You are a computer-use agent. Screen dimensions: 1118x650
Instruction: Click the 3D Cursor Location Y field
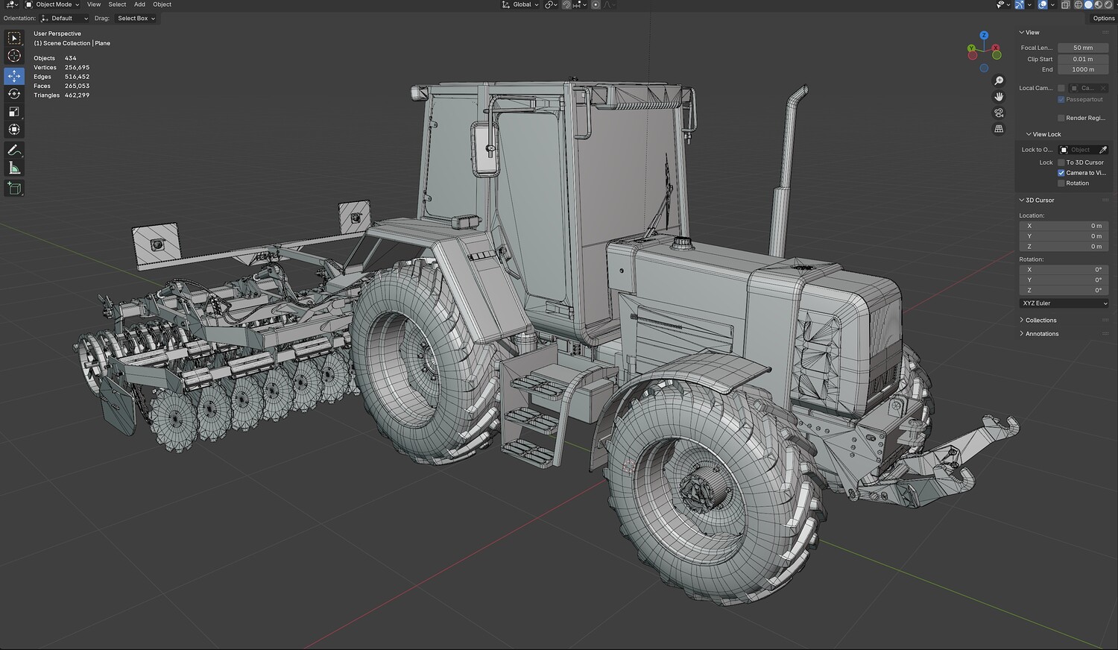coord(1064,236)
